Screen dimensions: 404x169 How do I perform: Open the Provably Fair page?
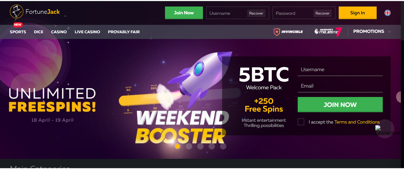tap(124, 32)
